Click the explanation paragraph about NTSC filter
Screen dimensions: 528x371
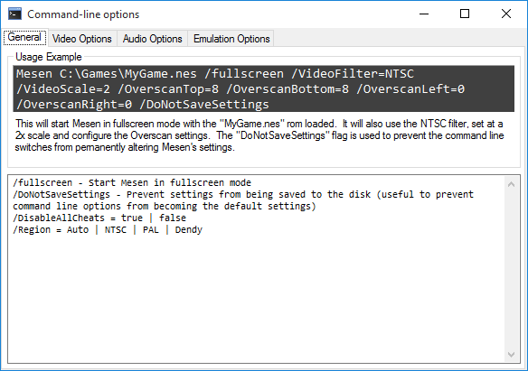point(259,135)
